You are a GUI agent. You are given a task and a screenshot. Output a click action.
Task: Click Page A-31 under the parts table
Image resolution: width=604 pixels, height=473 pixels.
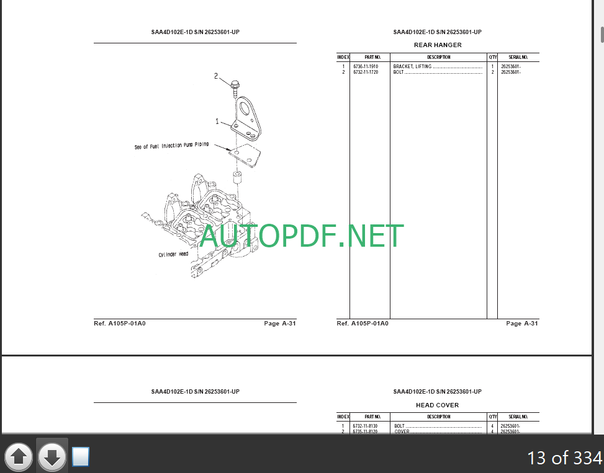(x=522, y=324)
